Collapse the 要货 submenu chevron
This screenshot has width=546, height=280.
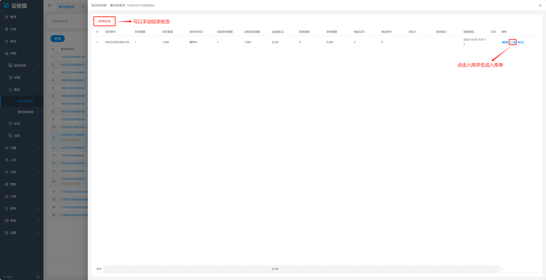click(38, 90)
